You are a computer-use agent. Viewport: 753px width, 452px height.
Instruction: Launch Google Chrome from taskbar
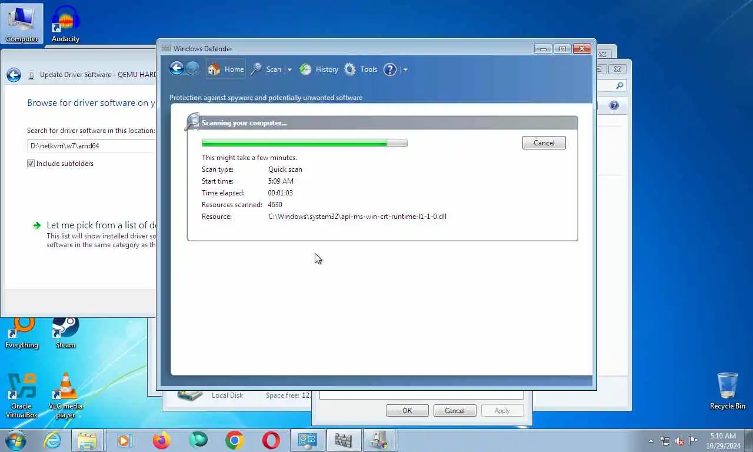coord(234,440)
